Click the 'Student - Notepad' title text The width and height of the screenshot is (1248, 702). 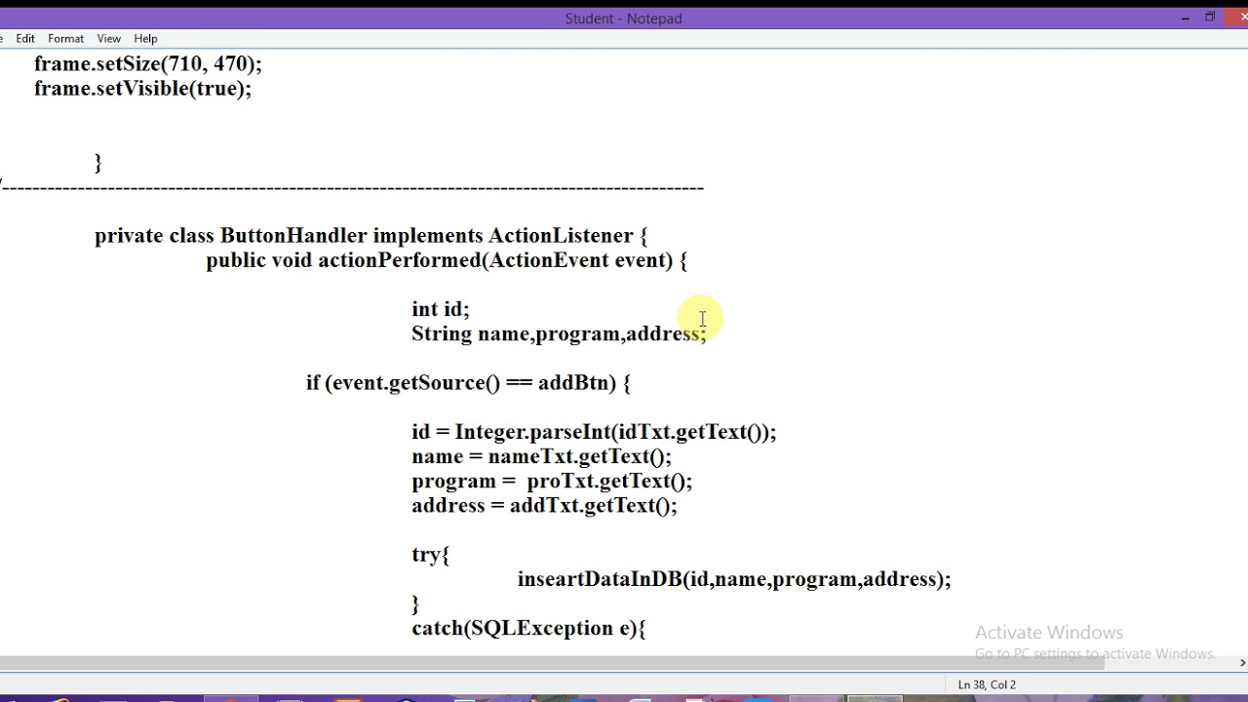pyautogui.click(x=623, y=19)
